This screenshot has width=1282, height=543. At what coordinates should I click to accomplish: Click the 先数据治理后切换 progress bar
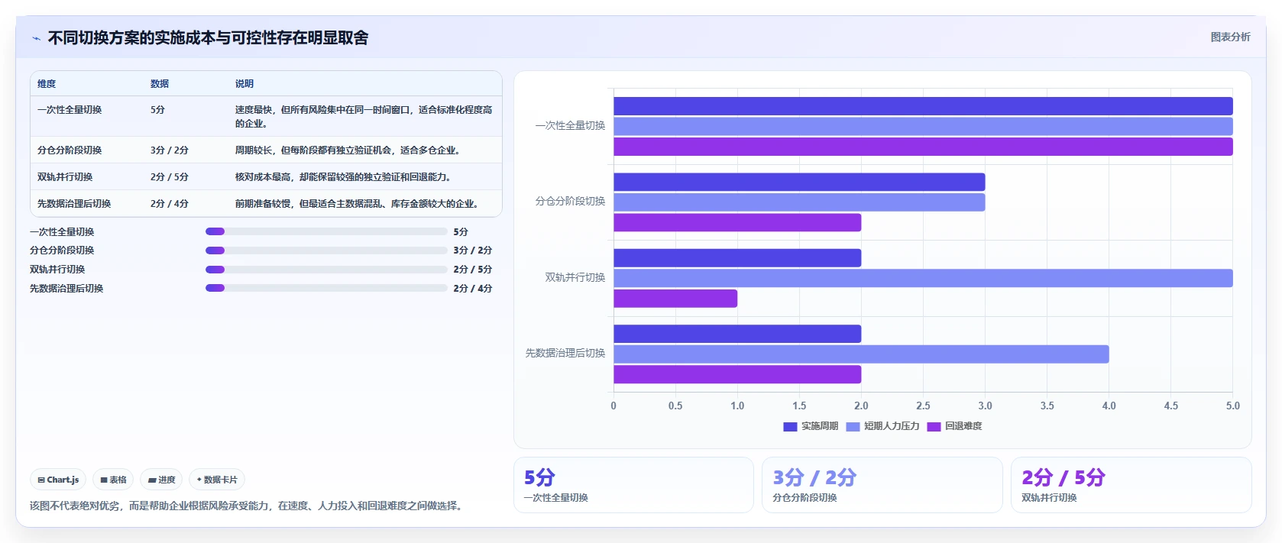point(326,288)
